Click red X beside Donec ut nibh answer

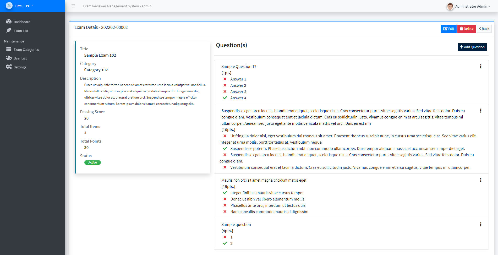pyautogui.click(x=225, y=199)
